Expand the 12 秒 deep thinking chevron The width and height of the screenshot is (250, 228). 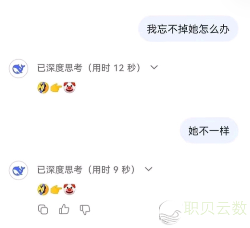click(x=154, y=67)
